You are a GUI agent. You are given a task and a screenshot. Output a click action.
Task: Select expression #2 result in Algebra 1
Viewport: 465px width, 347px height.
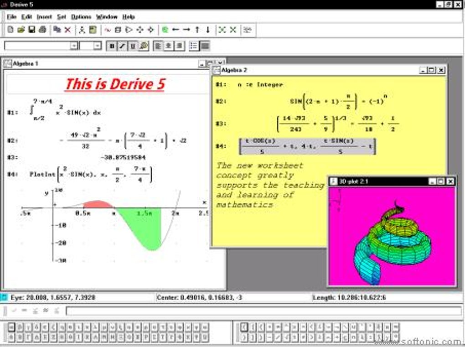123,139
